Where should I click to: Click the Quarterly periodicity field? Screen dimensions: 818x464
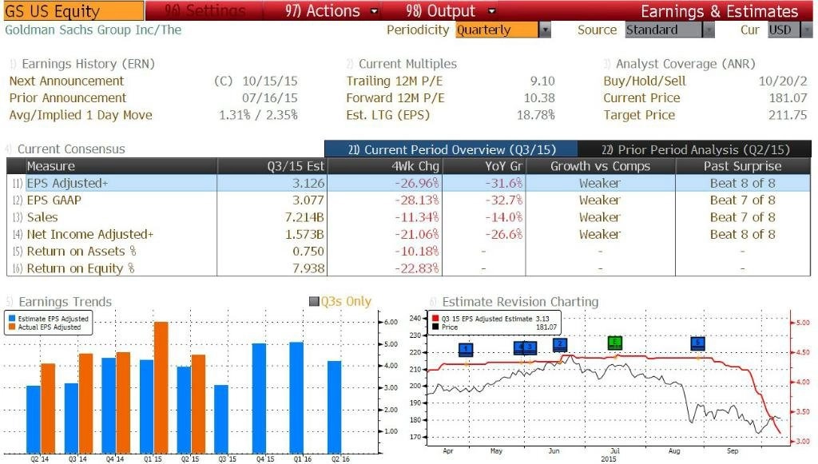click(x=496, y=30)
